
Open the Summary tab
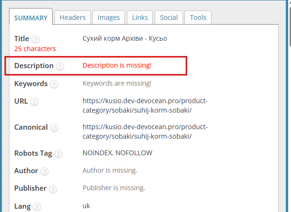[31, 18]
